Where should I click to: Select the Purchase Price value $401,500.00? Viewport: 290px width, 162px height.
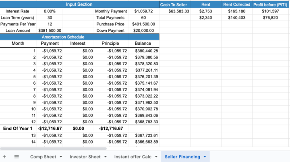[x=143, y=24]
